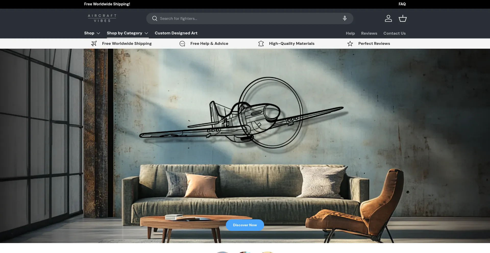Click the Discover Now button
Image resolution: width=490 pixels, height=253 pixels.
[x=245, y=225]
